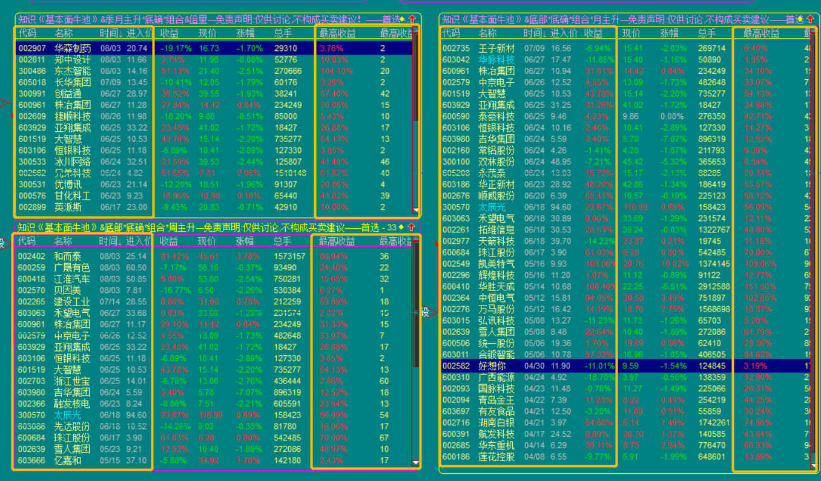
Task: Click the red up arrow in 季月主升 panel title
Action: click(x=412, y=19)
